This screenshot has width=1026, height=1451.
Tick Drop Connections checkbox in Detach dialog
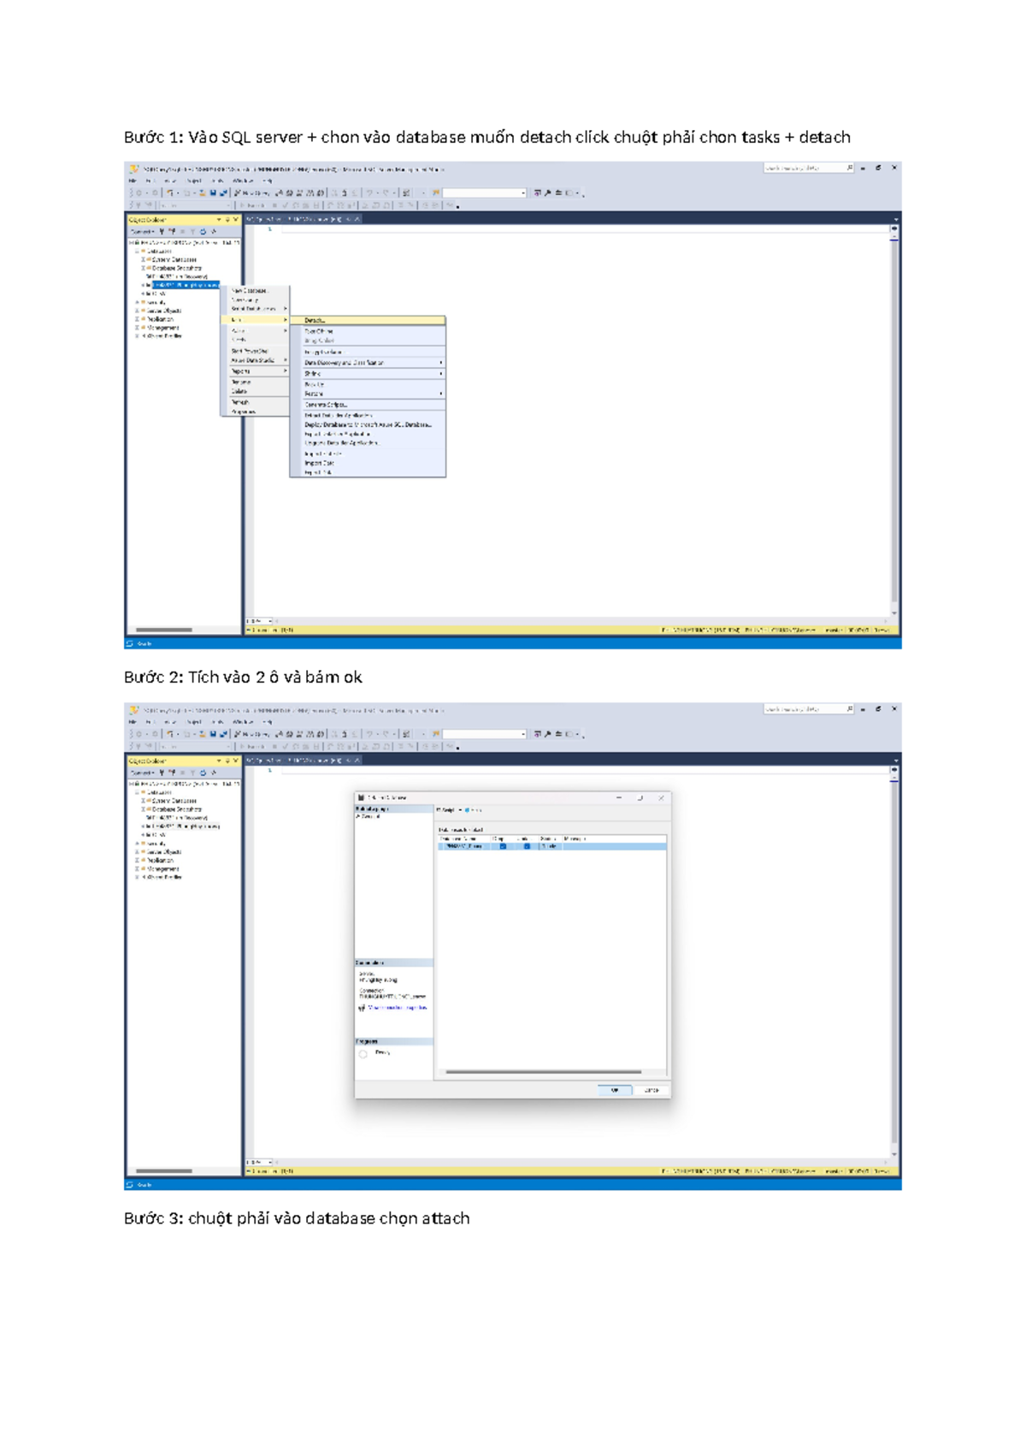pyautogui.click(x=503, y=846)
